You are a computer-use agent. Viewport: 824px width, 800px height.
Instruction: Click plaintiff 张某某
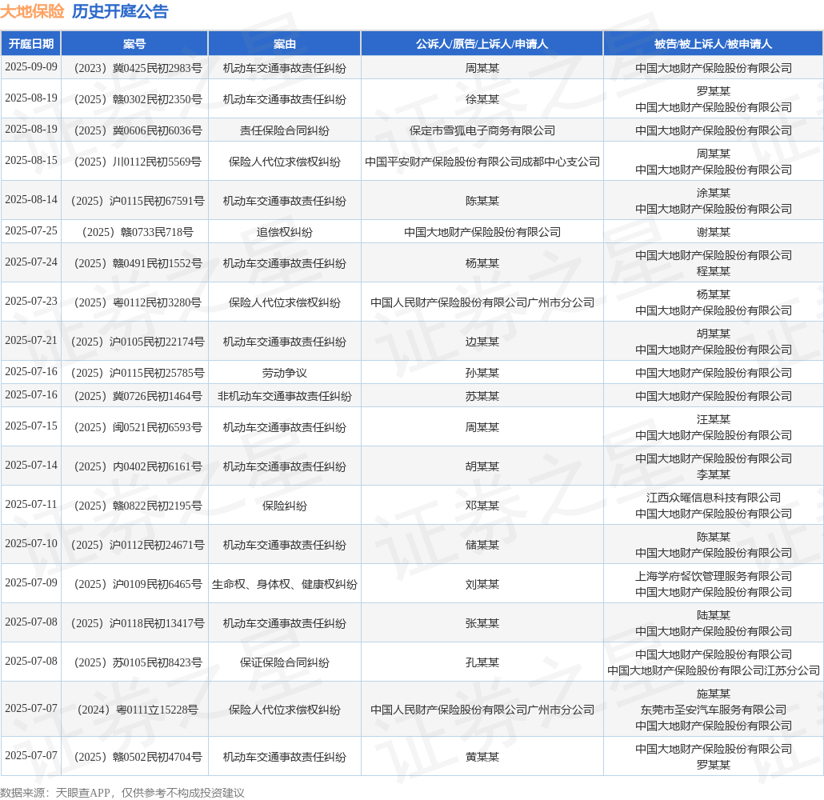coord(482,623)
